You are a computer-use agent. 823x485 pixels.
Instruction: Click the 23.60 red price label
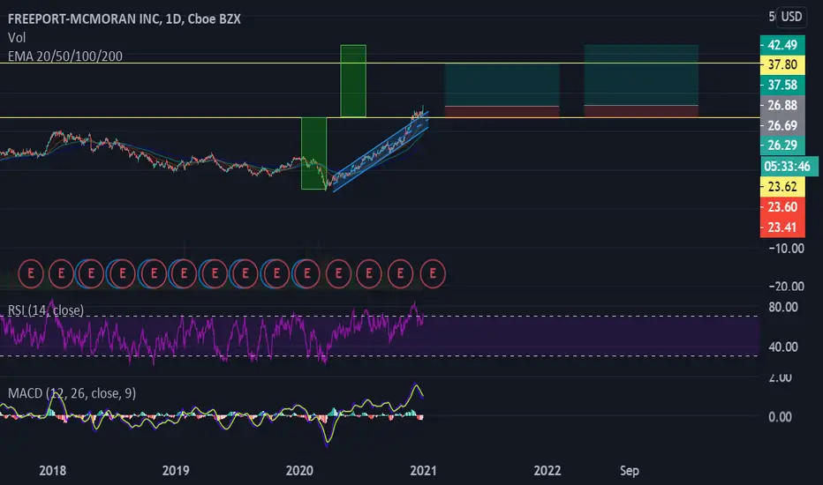click(x=782, y=207)
